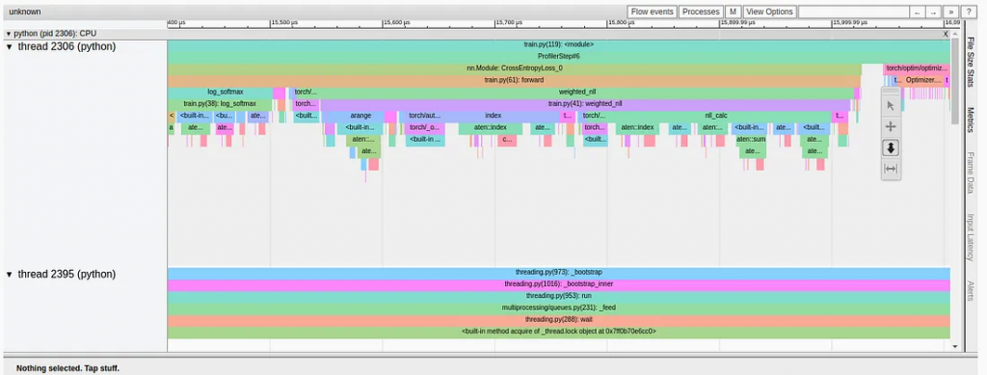Go to previous search result arrow
Screen dimensions: 987x375
pyautogui.click(x=918, y=12)
